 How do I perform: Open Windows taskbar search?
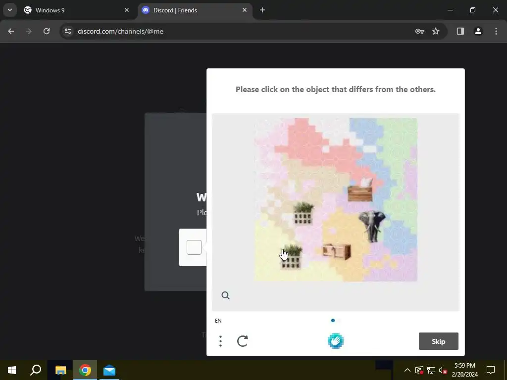[x=36, y=370]
